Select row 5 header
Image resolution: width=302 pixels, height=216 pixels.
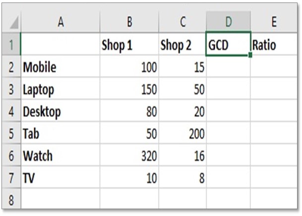point(11,133)
